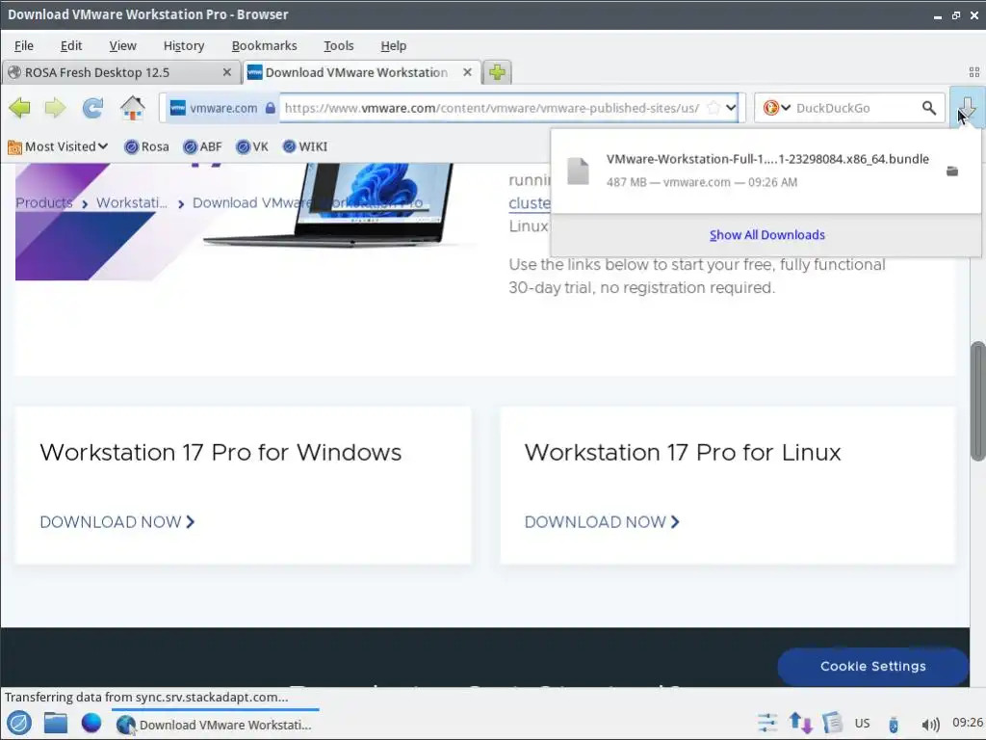Click into the address bar URL
This screenshot has width=986, height=740.
tap(492, 108)
